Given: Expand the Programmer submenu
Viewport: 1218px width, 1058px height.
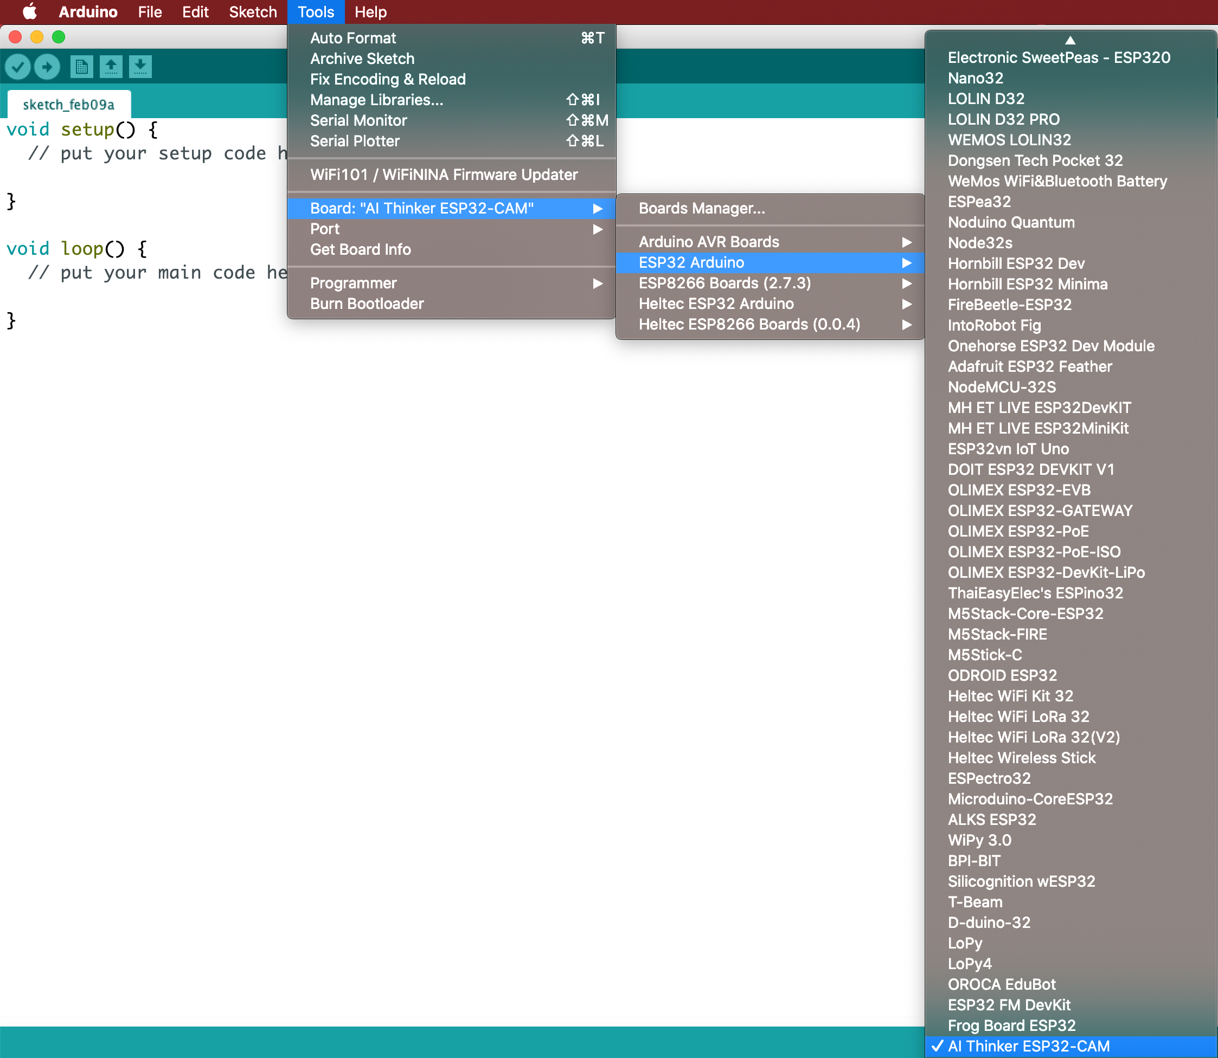Looking at the screenshot, I should coord(451,283).
